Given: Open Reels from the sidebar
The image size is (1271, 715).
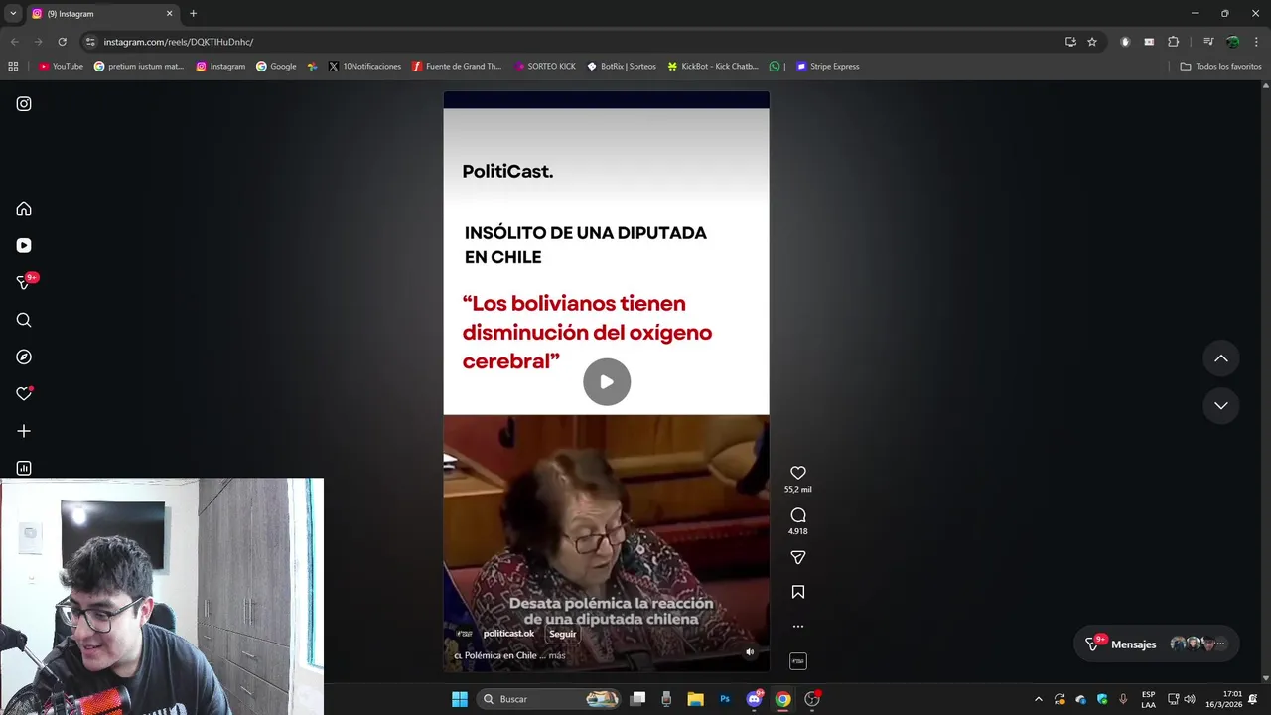Looking at the screenshot, I should 24,245.
